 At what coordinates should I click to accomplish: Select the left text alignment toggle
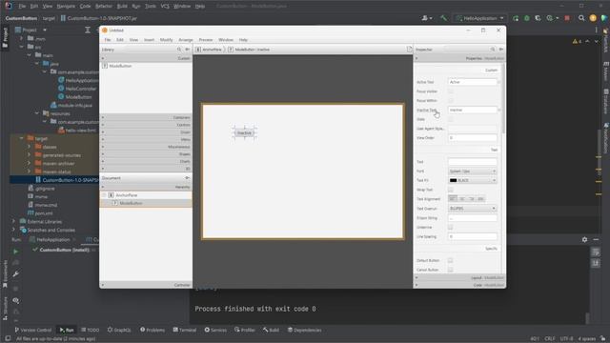pos(453,199)
